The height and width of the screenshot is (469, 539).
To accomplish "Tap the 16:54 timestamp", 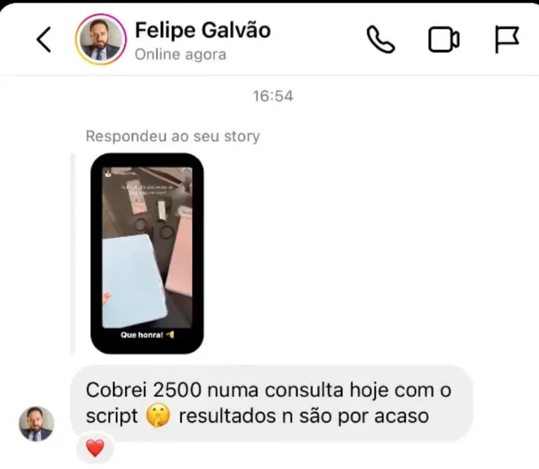I will click(x=273, y=96).
